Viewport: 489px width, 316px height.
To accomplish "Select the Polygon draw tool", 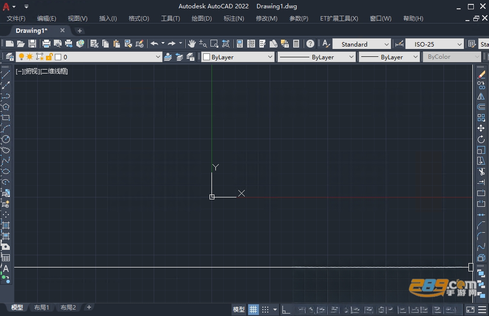I will (x=5, y=107).
